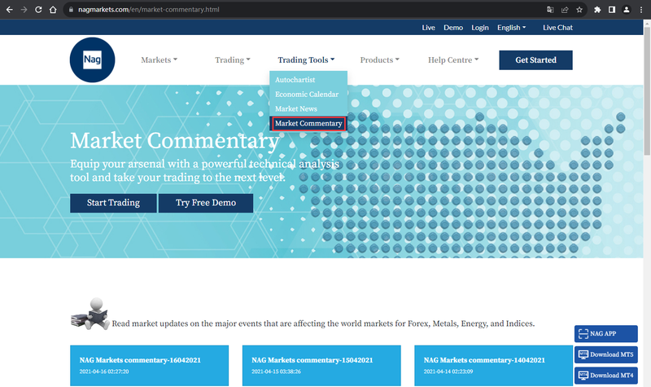The width and height of the screenshot is (651, 387).
Task: Click the Download MT4 monitor icon
Action: pyautogui.click(x=583, y=376)
